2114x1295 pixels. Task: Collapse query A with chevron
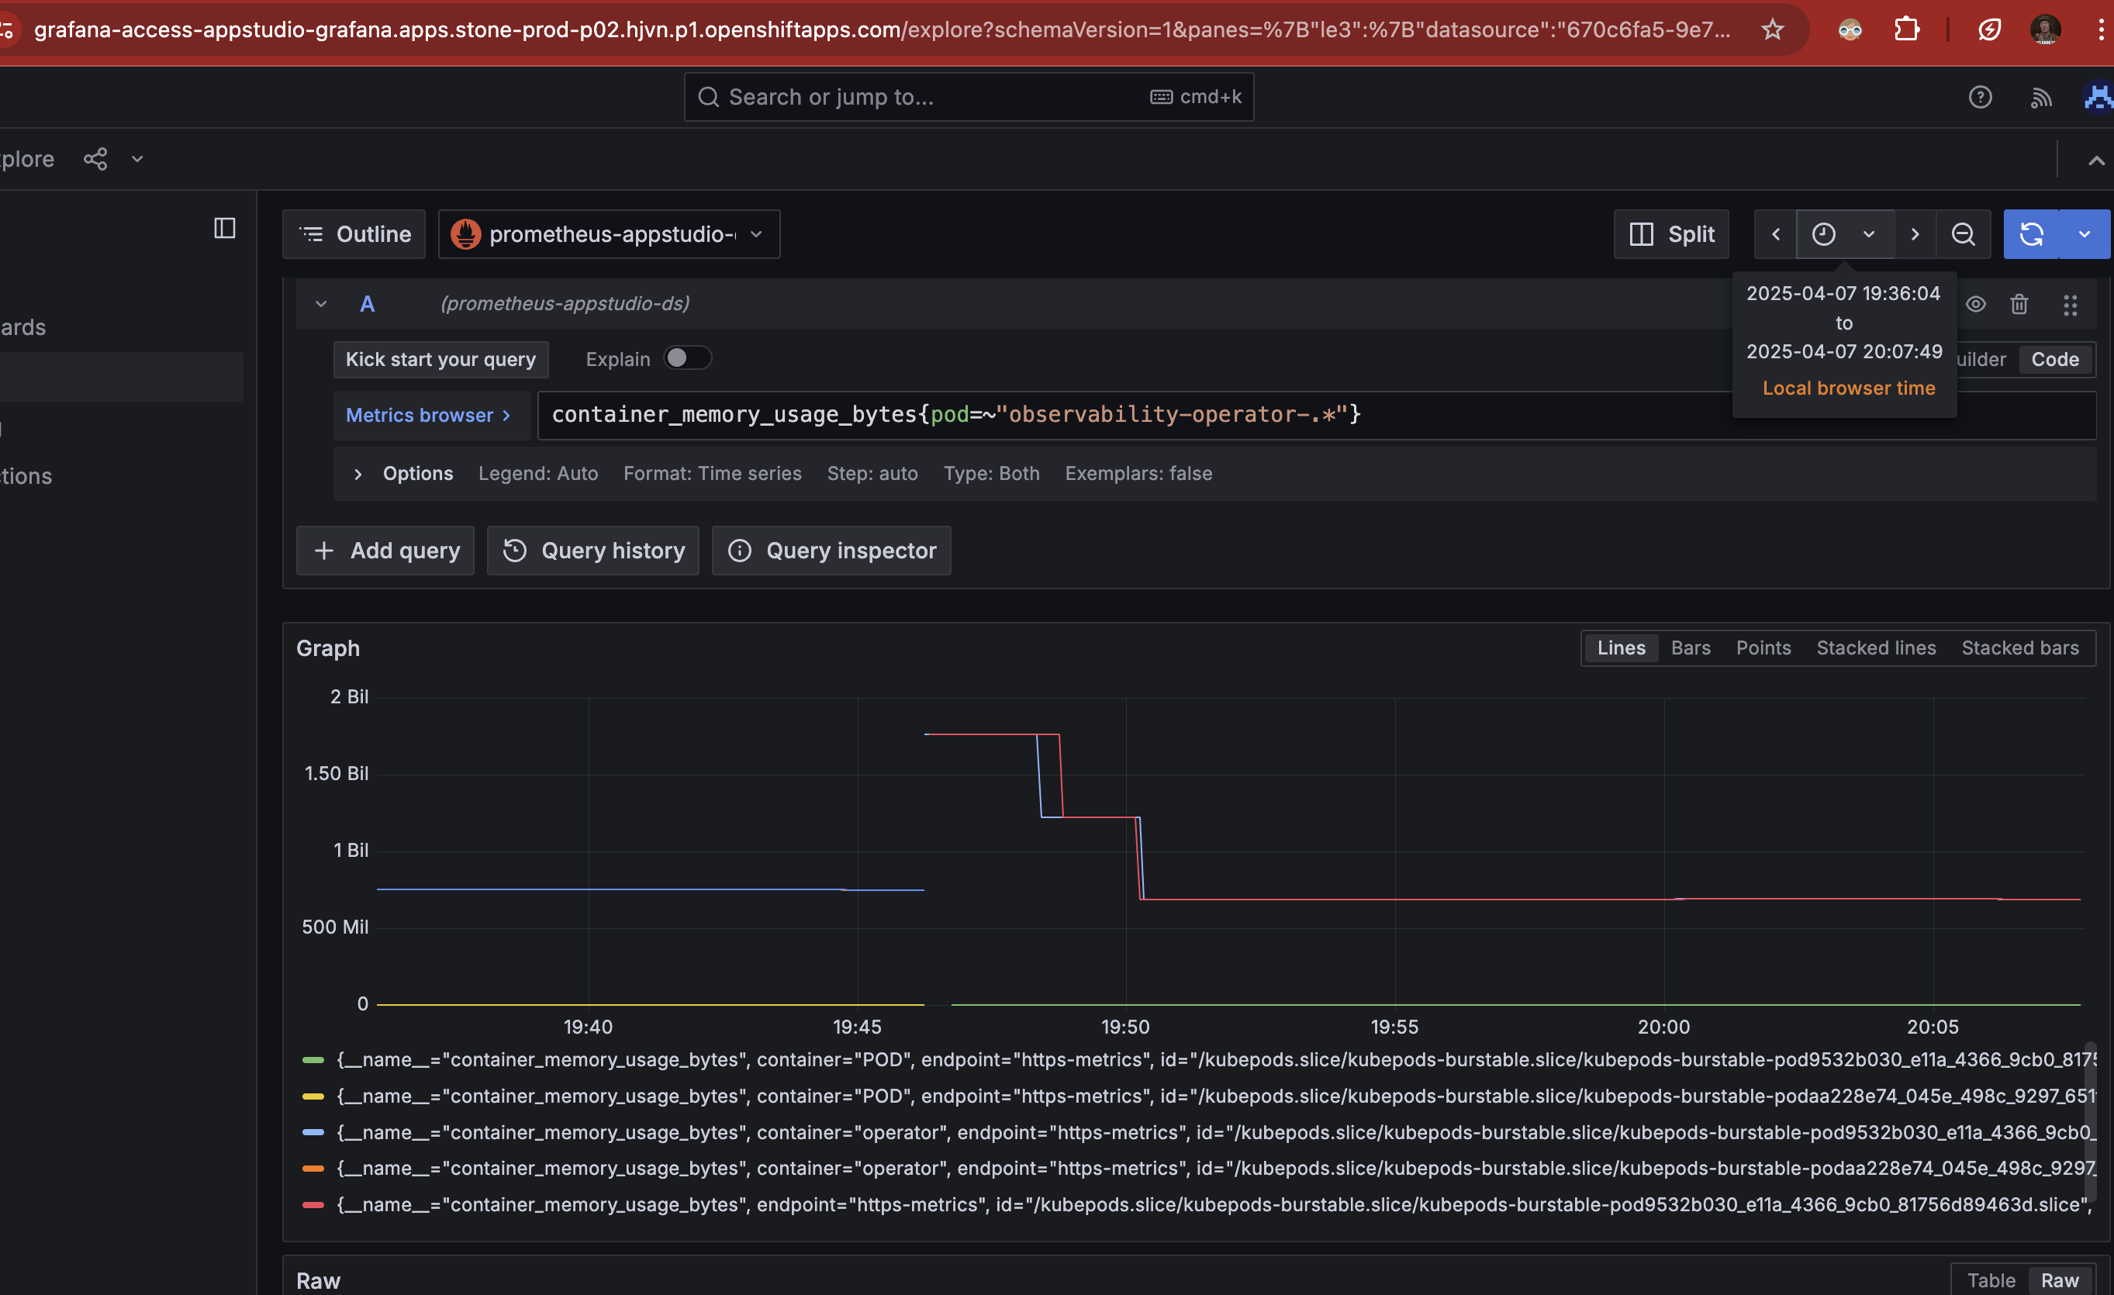[321, 304]
